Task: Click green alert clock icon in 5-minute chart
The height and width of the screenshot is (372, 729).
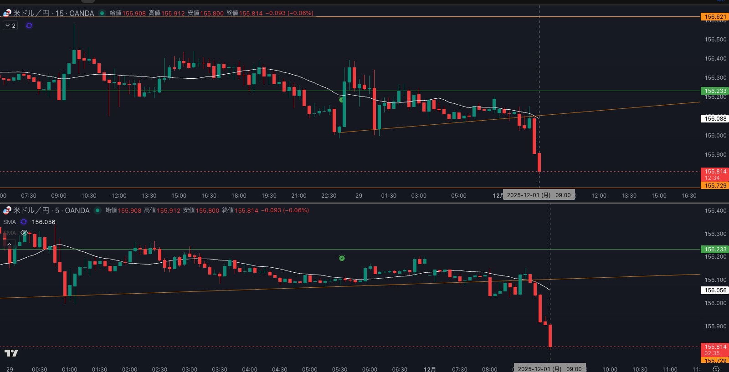Action: click(342, 258)
